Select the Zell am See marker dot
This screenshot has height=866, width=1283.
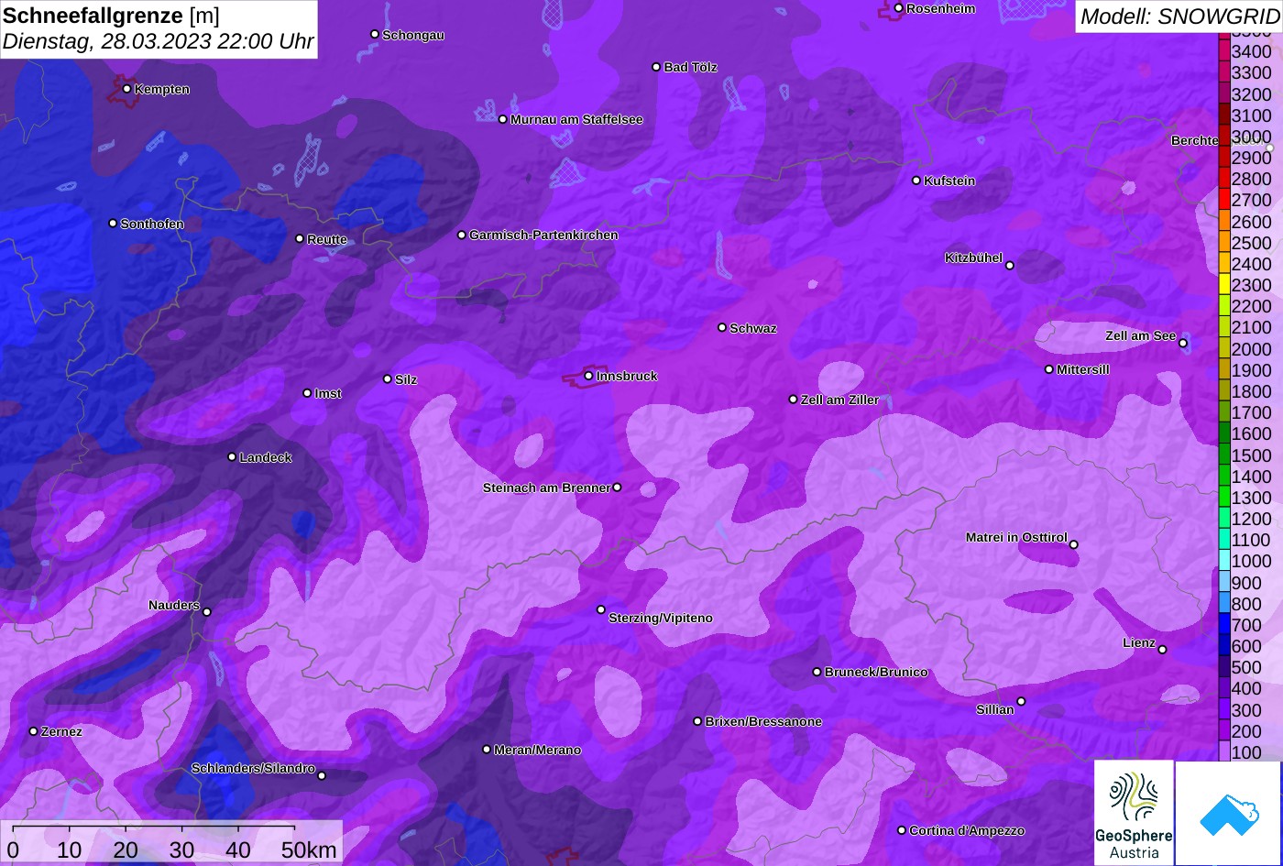(x=1183, y=344)
